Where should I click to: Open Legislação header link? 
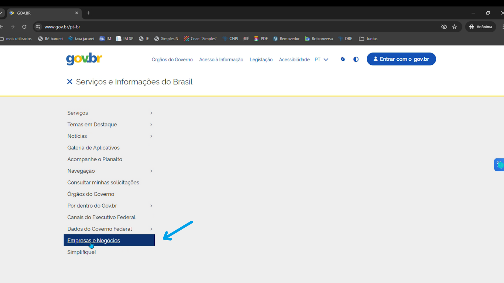tap(261, 59)
